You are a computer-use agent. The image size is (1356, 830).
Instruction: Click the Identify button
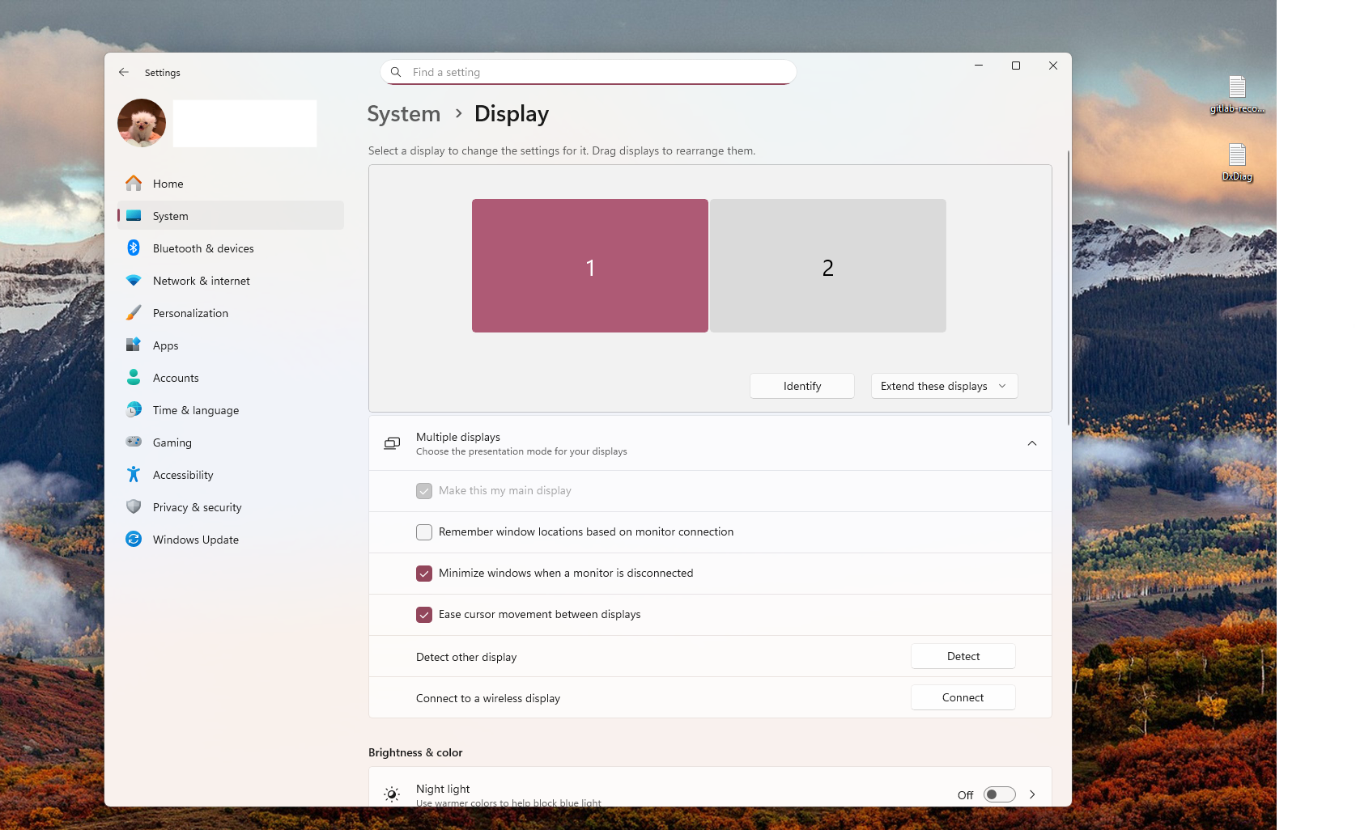(802, 386)
